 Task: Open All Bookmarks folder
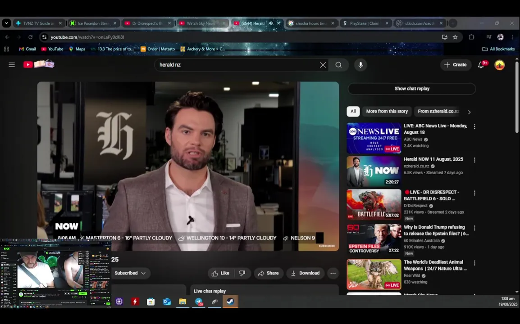(498, 49)
